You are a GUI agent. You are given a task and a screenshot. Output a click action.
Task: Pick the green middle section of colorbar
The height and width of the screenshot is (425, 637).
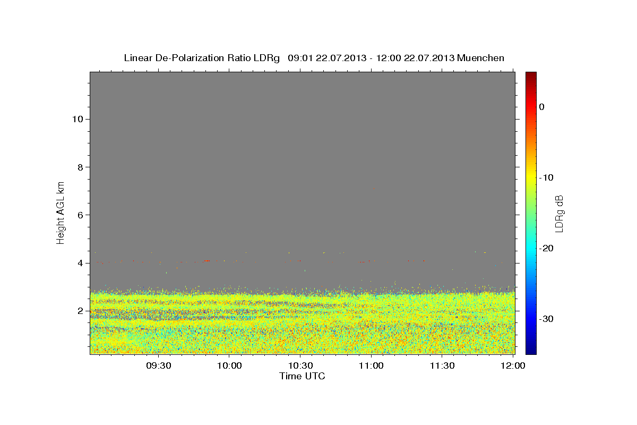tap(531, 212)
